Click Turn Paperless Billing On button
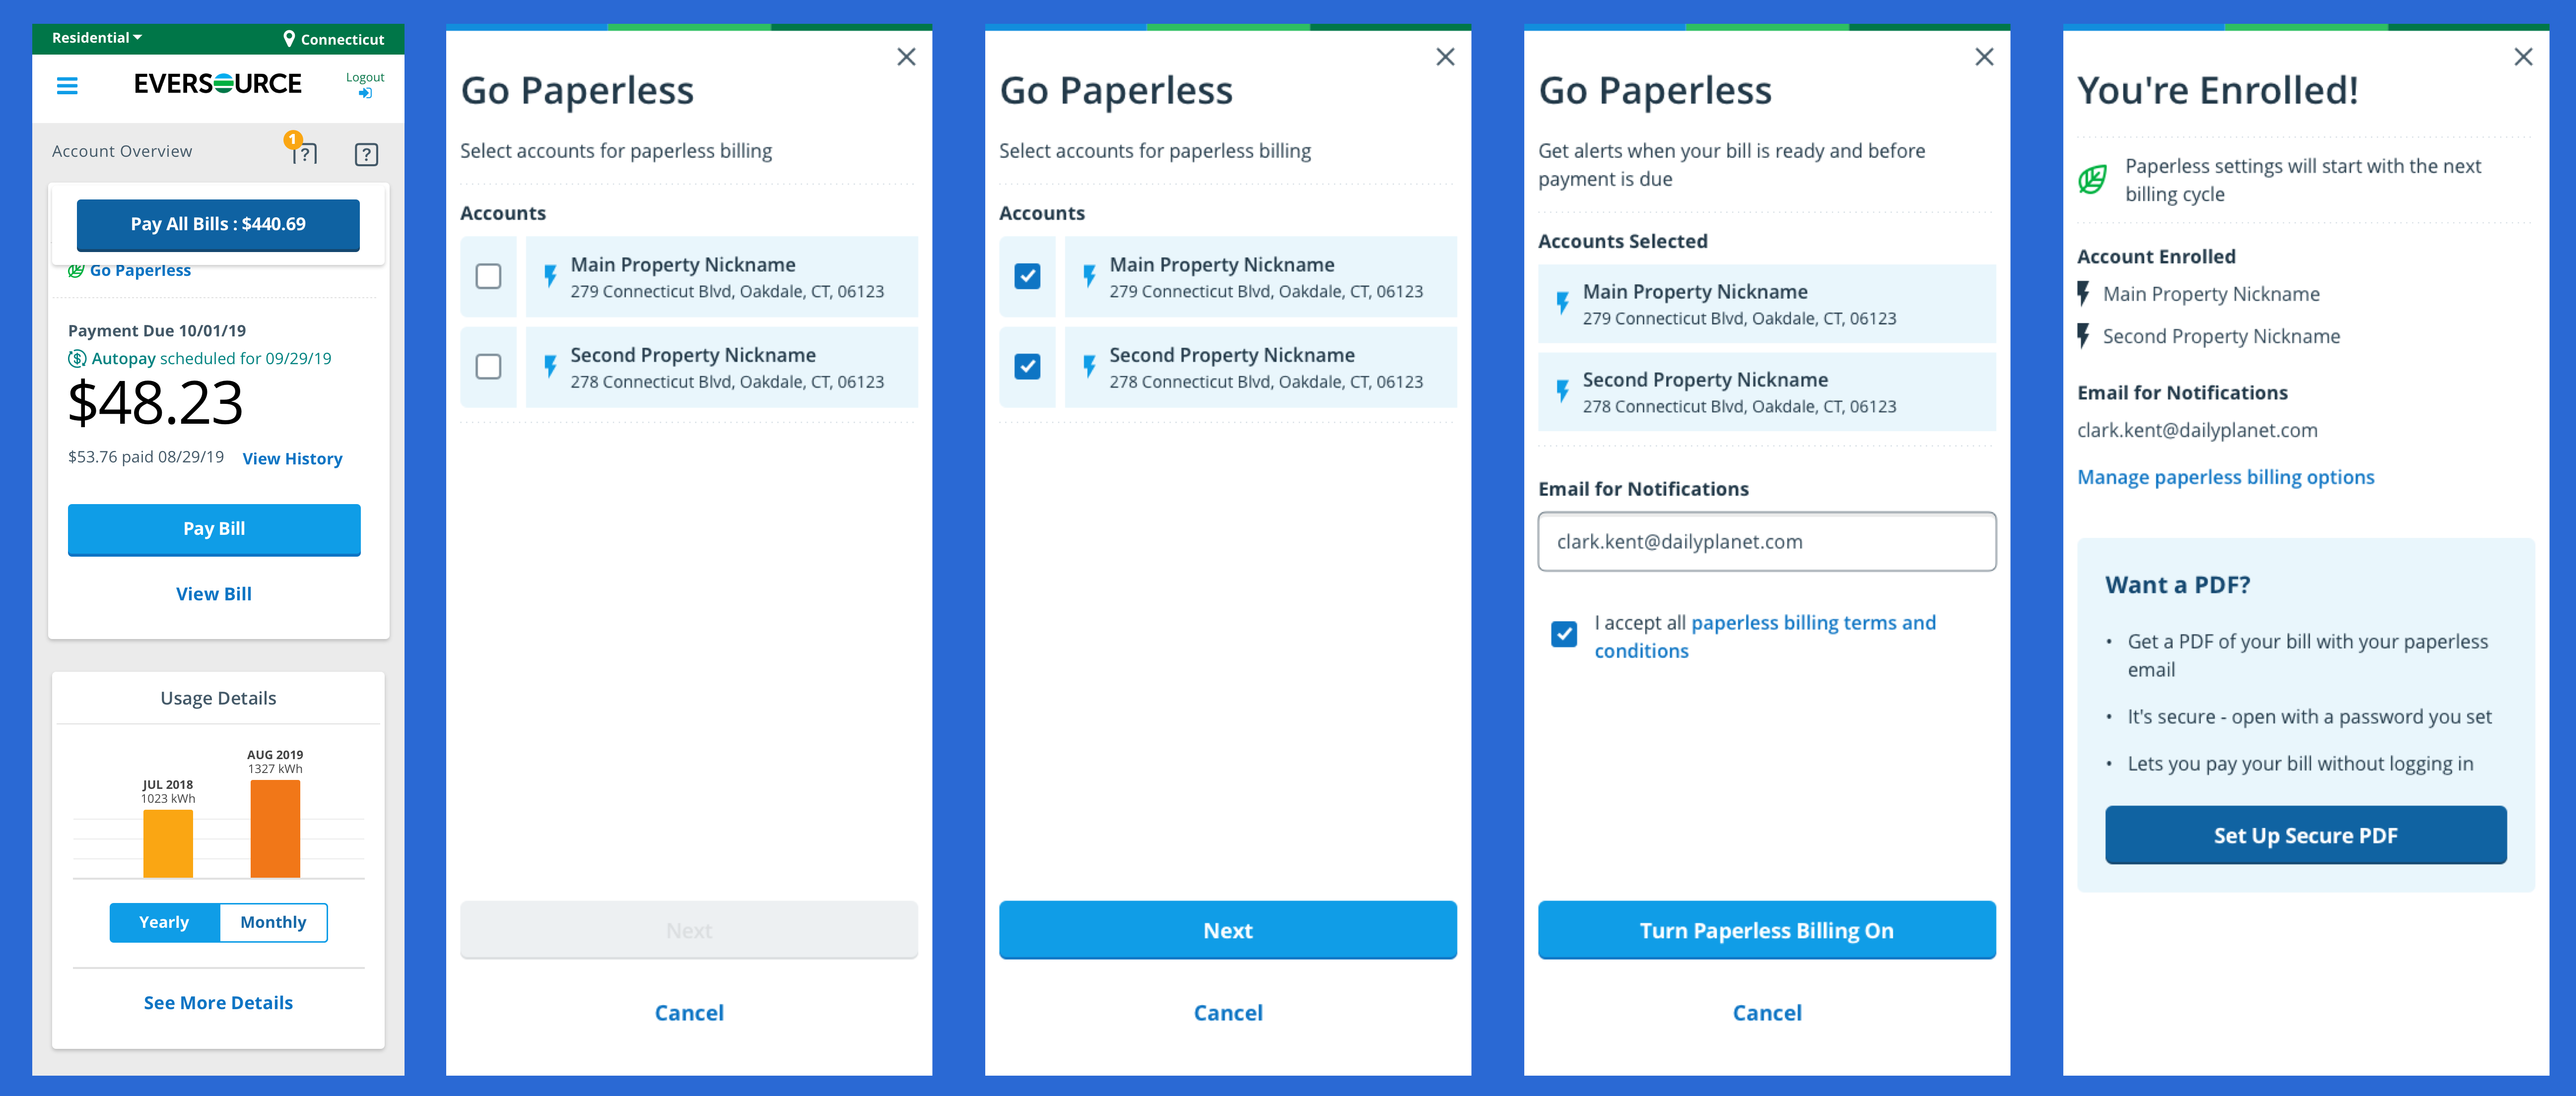Viewport: 2576px width, 1096px height. [x=1766, y=930]
